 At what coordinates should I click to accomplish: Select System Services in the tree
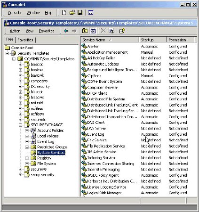(51, 153)
